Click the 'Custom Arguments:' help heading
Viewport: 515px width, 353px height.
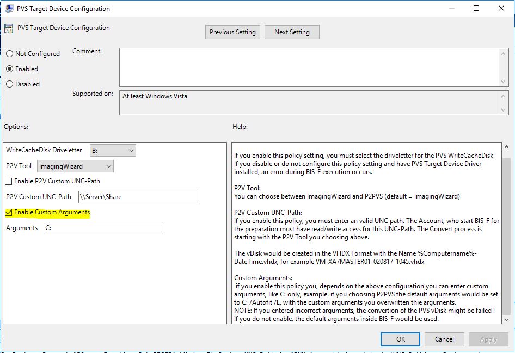click(263, 278)
